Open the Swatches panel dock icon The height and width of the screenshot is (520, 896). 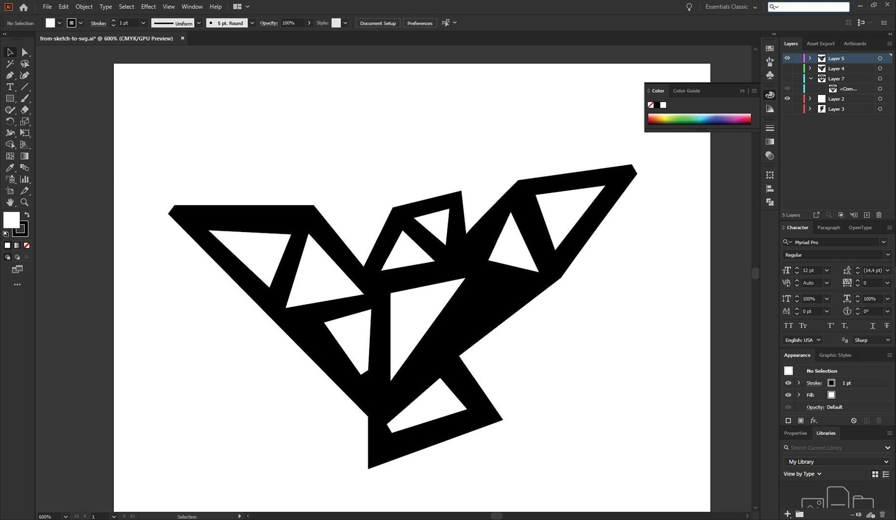[770, 48]
